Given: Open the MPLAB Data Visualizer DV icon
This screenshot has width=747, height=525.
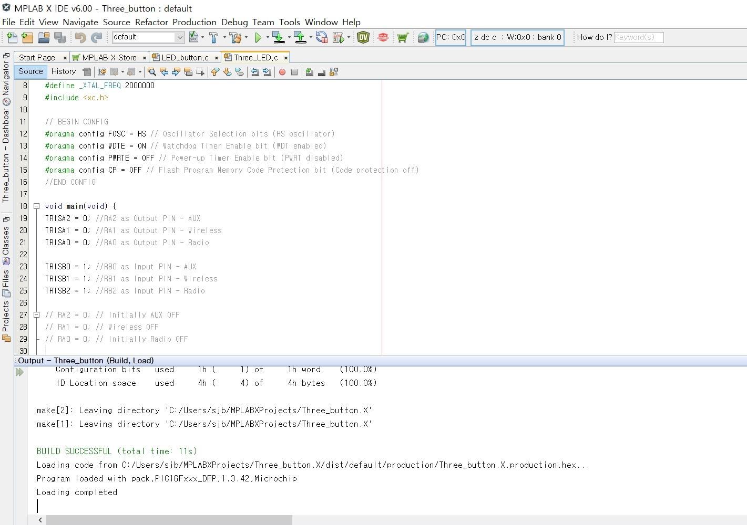Looking at the screenshot, I should [363, 37].
